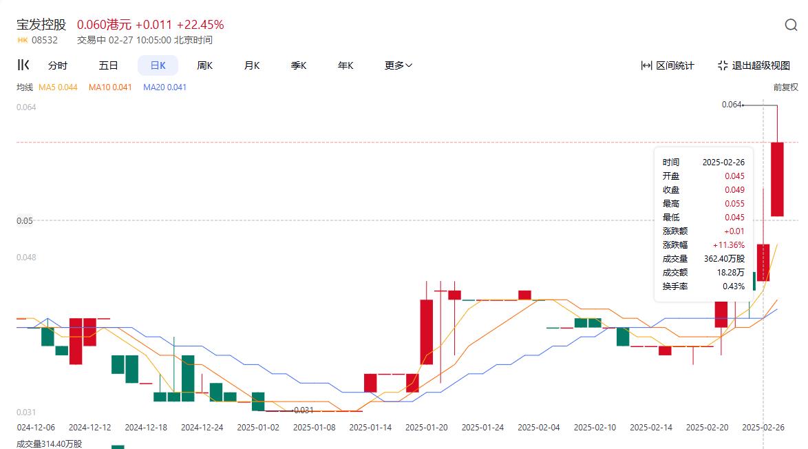Click the tall red candle at 2025-01-20
This screenshot has height=449, width=808.
pyautogui.click(x=427, y=332)
